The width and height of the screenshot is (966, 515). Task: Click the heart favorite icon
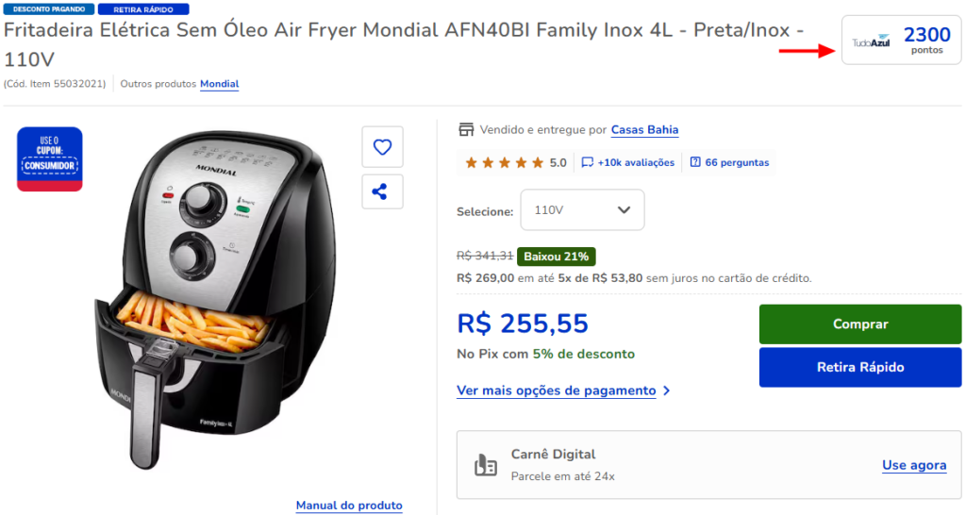pyautogui.click(x=382, y=147)
